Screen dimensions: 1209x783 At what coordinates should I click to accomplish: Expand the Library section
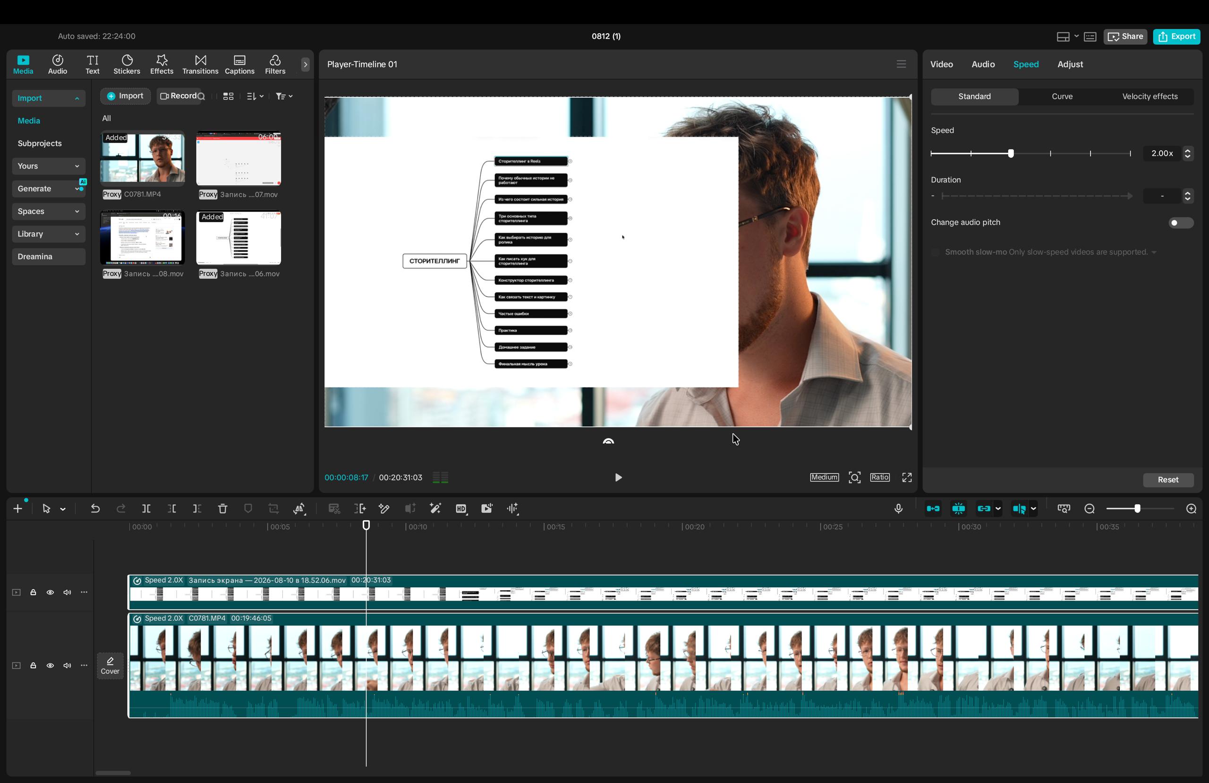[x=49, y=234]
